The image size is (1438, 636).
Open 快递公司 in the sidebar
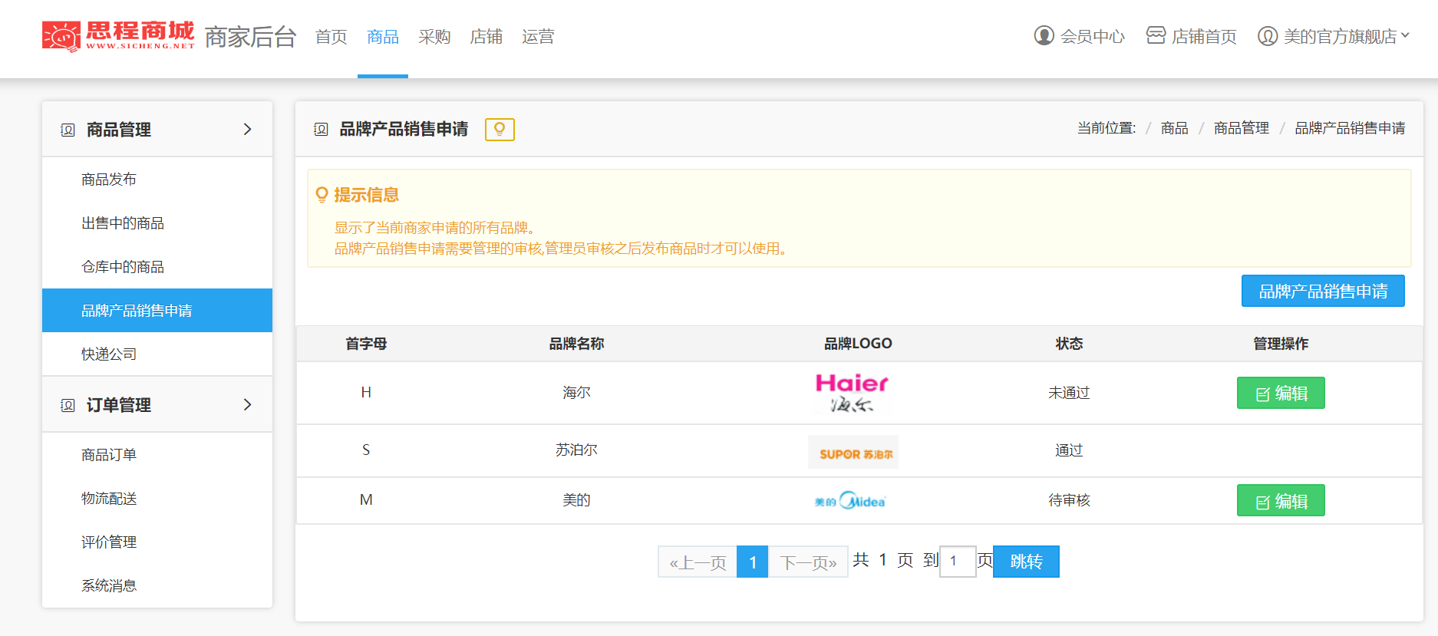pos(157,354)
